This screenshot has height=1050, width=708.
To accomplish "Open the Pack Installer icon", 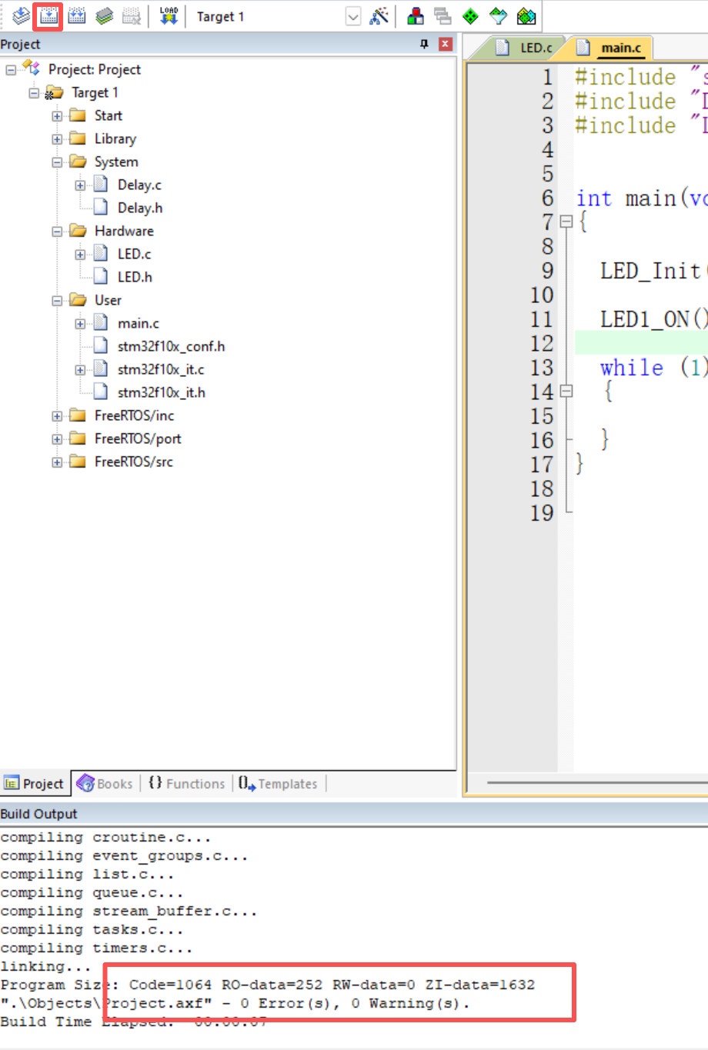I will click(x=526, y=16).
